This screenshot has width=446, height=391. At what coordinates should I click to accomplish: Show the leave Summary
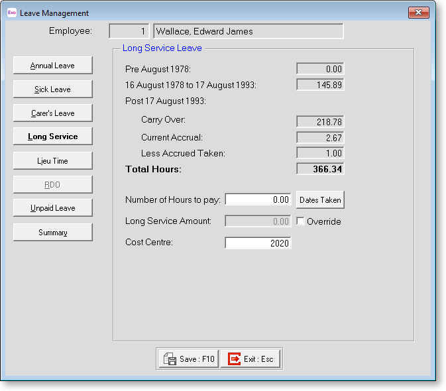click(x=52, y=233)
